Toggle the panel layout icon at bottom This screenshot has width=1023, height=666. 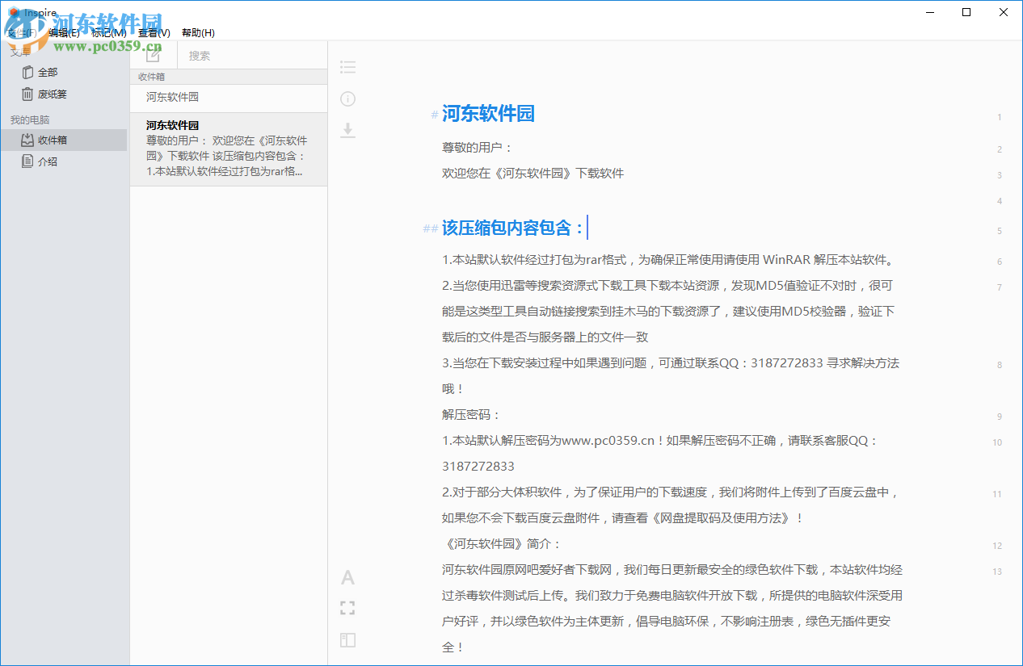(347, 640)
